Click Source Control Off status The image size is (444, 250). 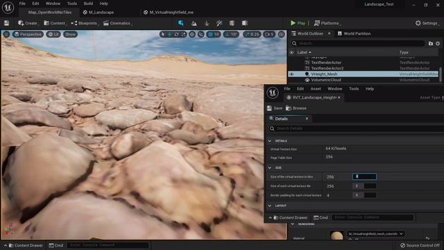tap(420, 245)
